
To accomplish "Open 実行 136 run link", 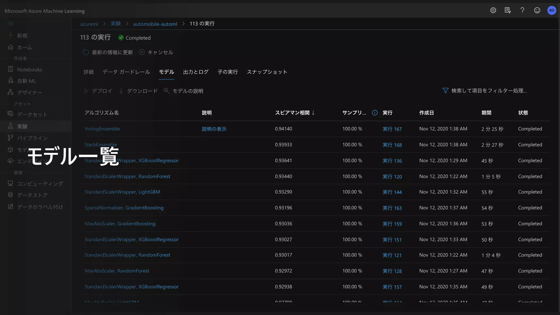I will point(392,161).
